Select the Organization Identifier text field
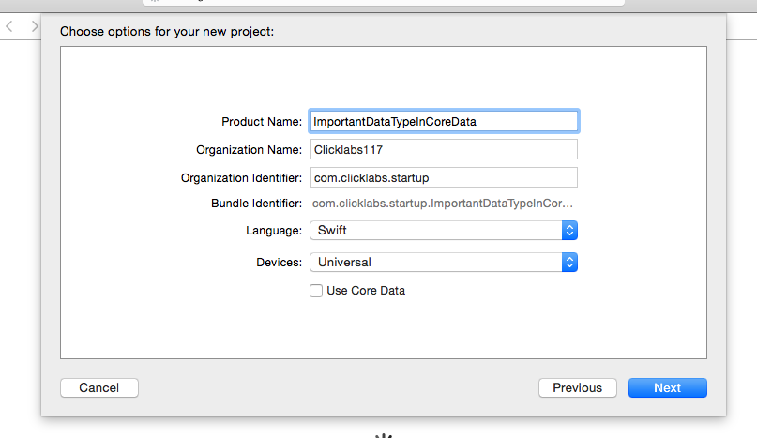The height and width of the screenshot is (438, 757). coord(444,177)
